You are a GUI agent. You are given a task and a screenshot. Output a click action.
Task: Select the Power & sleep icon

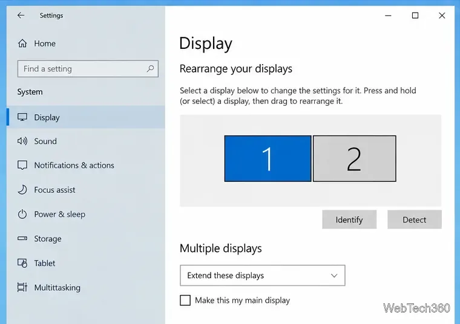(x=22, y=214)
